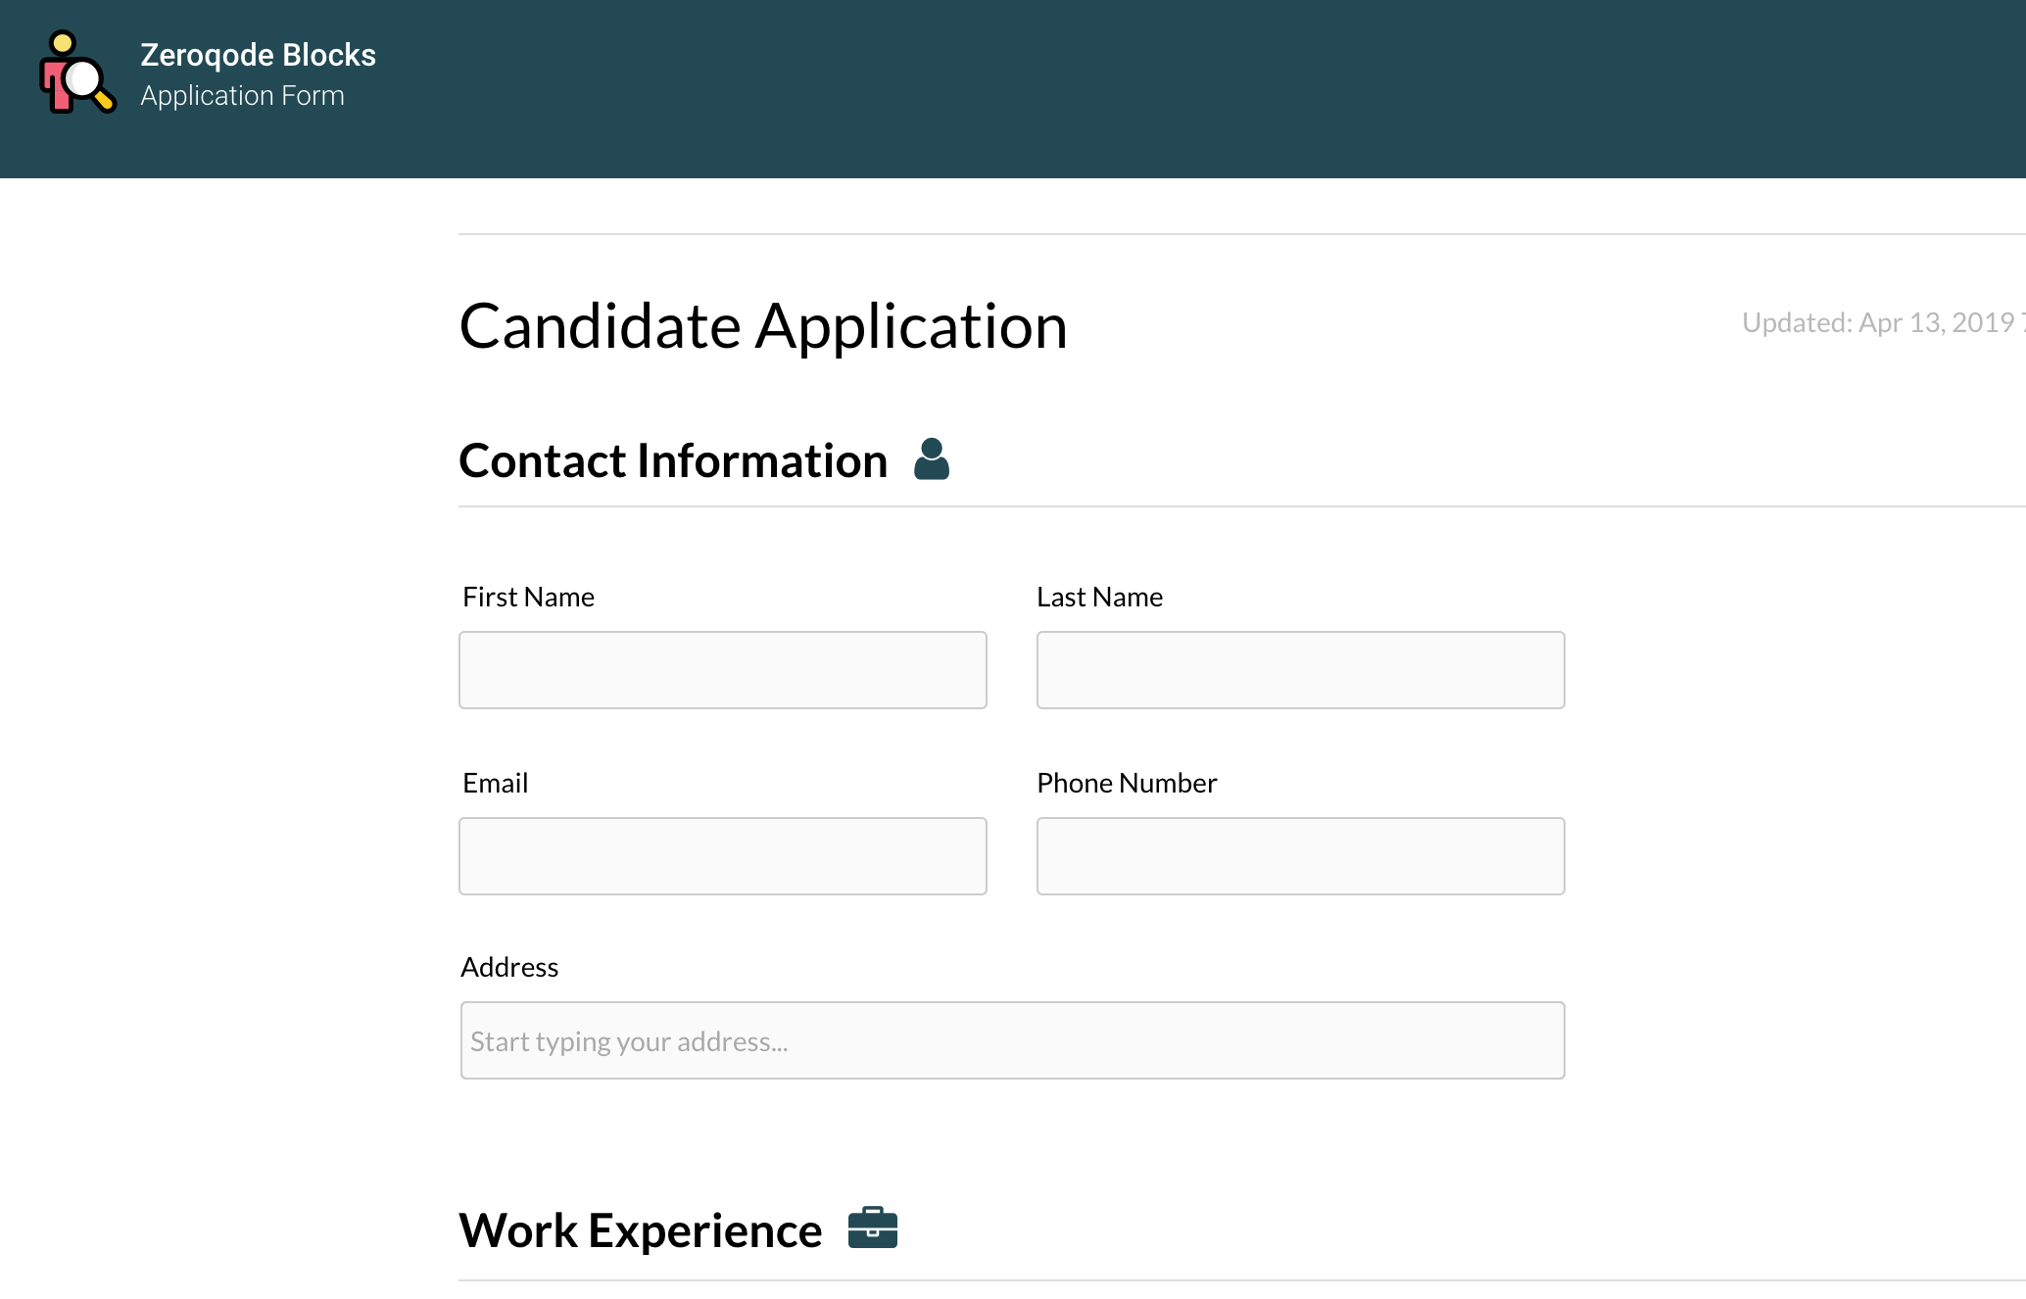Click the Work Experience section heading
Viewport: 2026px width, 1299px height.
(x=641, y=1230)
